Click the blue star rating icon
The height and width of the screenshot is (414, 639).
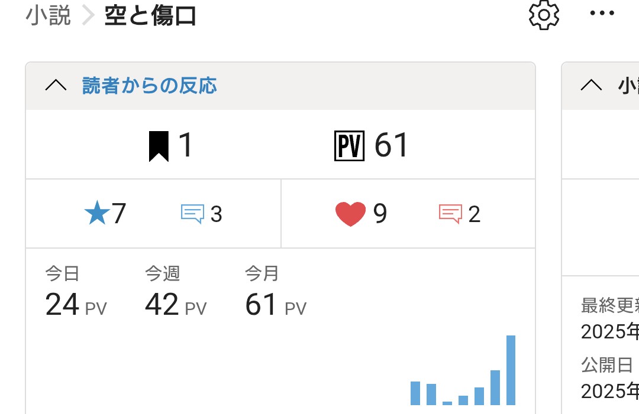coord(96,213)
